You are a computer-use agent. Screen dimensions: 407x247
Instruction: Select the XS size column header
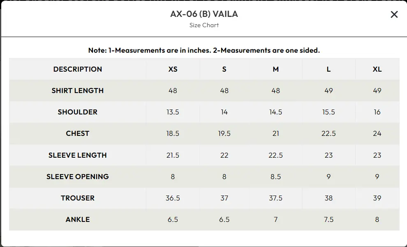(x=173, y=69)
